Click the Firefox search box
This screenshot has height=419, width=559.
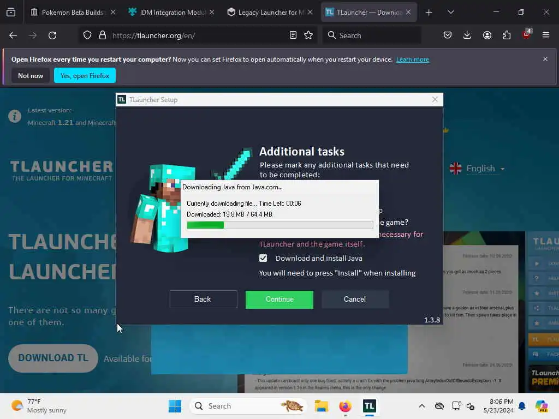(372, 35)
